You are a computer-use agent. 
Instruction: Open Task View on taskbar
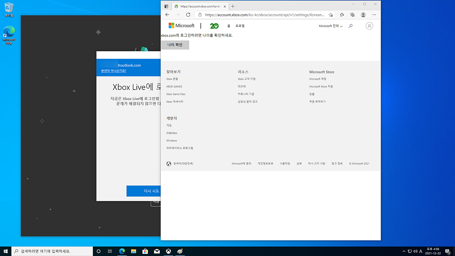(110, 251)
